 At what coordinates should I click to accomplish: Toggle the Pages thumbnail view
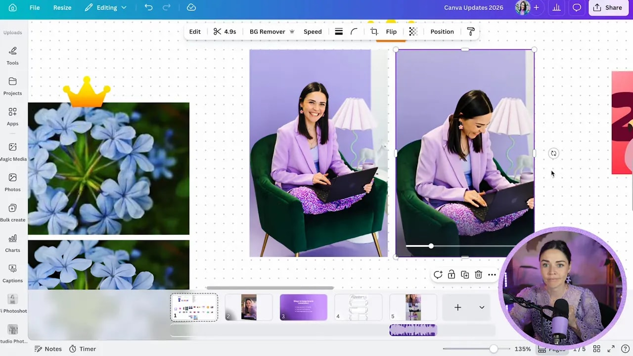point(552,349)
